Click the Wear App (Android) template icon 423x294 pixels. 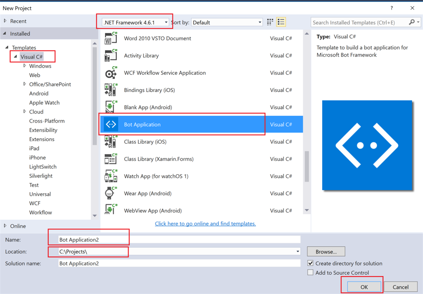coord(111,193)
